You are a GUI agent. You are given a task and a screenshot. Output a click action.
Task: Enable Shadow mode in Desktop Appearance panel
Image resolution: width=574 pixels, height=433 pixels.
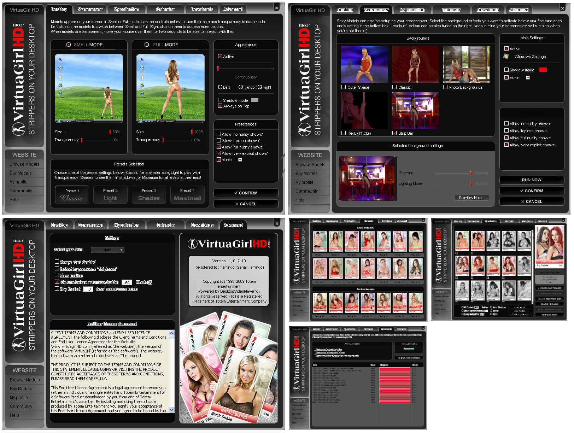(x=220, y=100)
